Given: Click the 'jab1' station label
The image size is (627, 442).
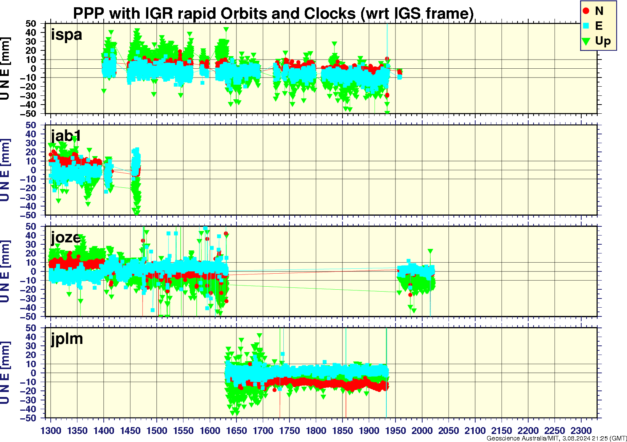Looking at the screenshot, I should coord(66,136).
